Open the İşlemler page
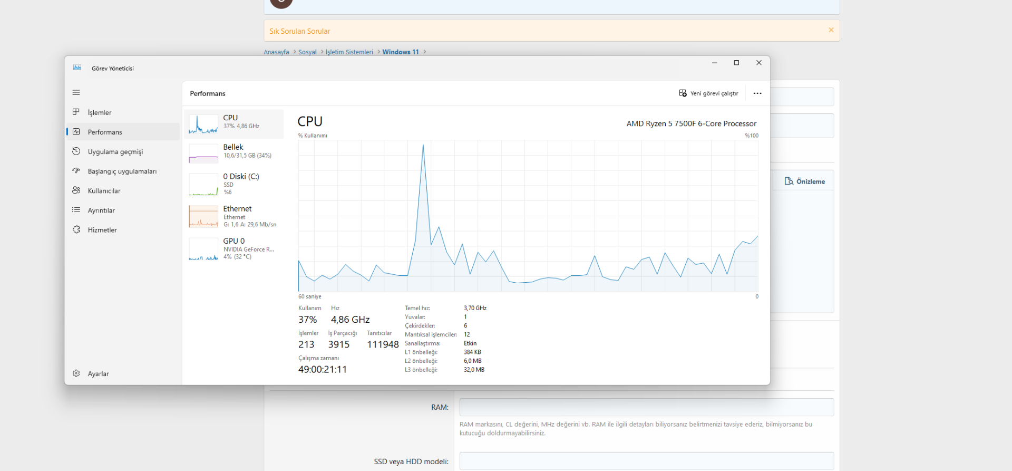 [123, 112]
